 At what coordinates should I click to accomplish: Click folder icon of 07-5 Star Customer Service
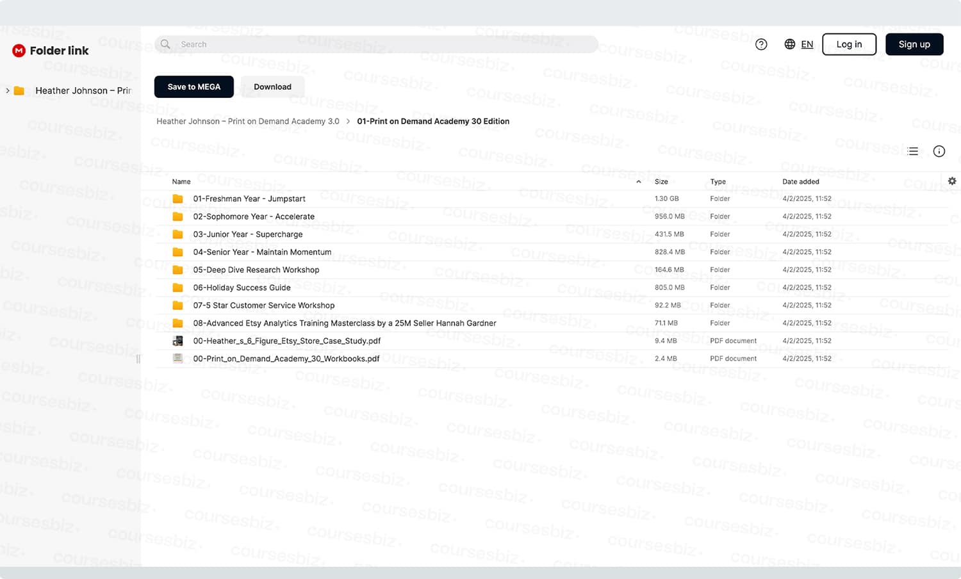point(178,306)
